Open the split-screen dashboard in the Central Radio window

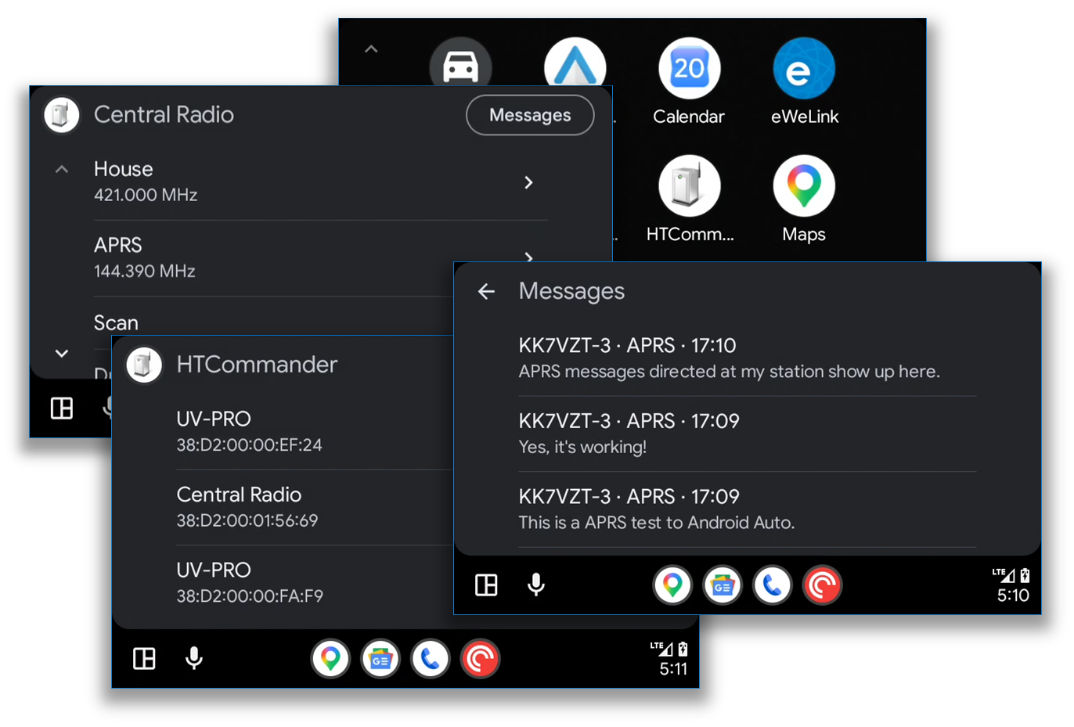click(62, 408)
